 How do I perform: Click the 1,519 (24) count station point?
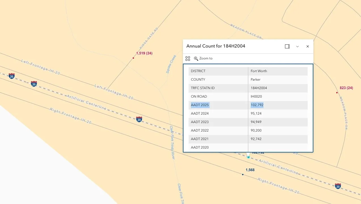(133, 58)
